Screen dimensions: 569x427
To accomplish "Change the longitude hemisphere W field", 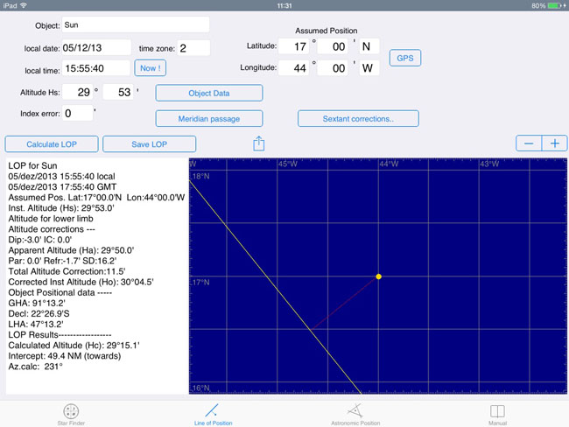I will [369, 68].
